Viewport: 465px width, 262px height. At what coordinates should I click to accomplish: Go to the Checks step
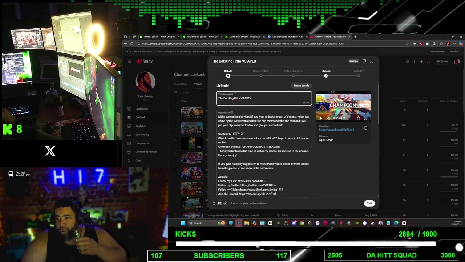(x=326, y=73)
